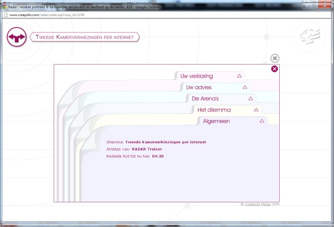
Task: Maximize the Chrome window
Action: pos(314,6)
